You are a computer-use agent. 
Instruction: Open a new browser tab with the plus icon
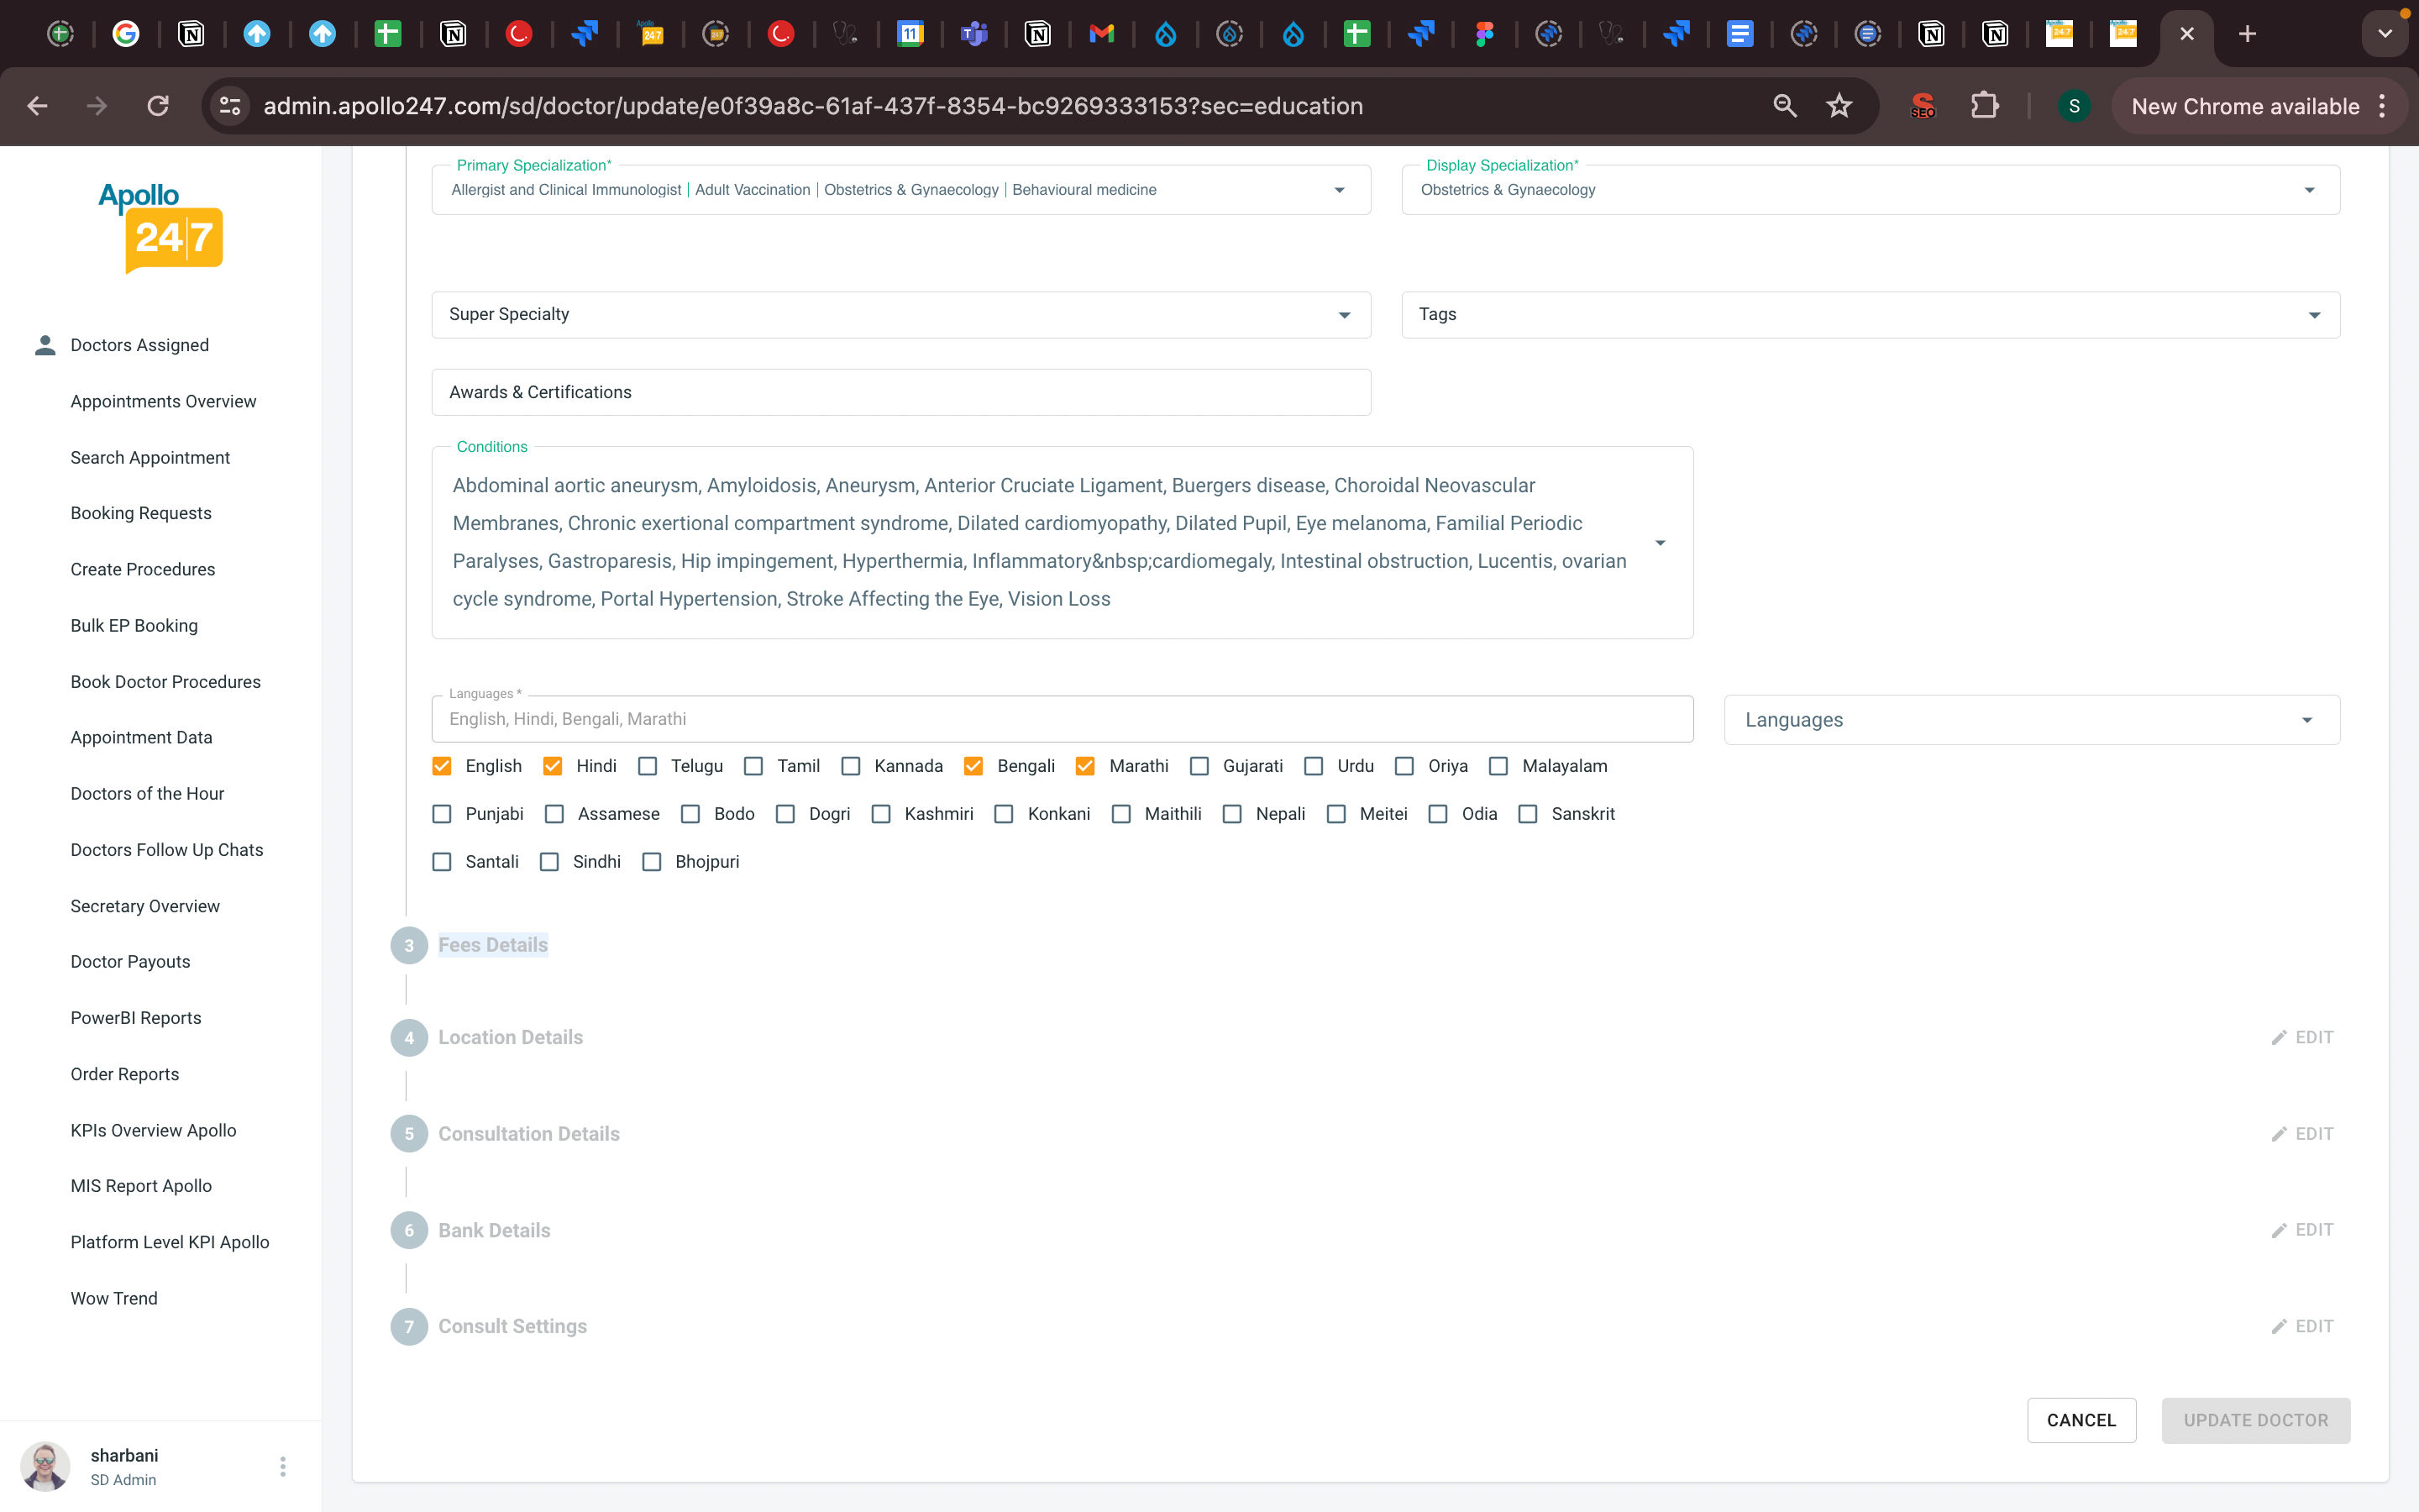tap(2247, 34)
